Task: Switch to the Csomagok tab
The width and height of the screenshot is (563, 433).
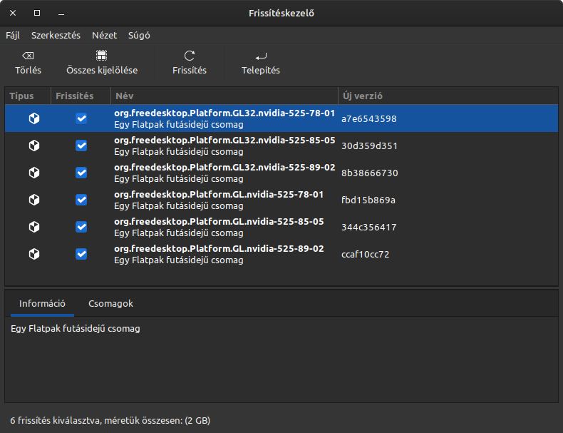Action: [110, 304]
